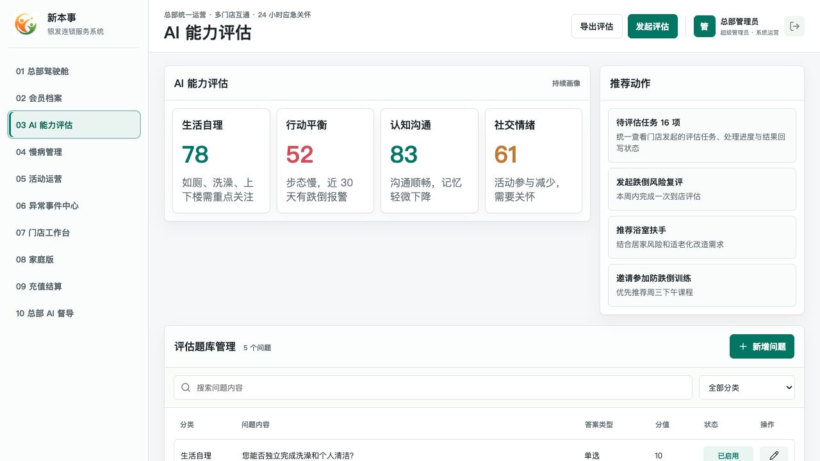Click the edit pencil for 生活自理 question

coord(774,455)
